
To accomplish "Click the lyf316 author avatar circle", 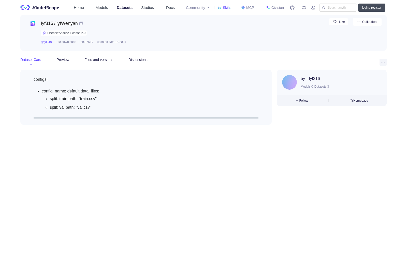I will (289, 82).
